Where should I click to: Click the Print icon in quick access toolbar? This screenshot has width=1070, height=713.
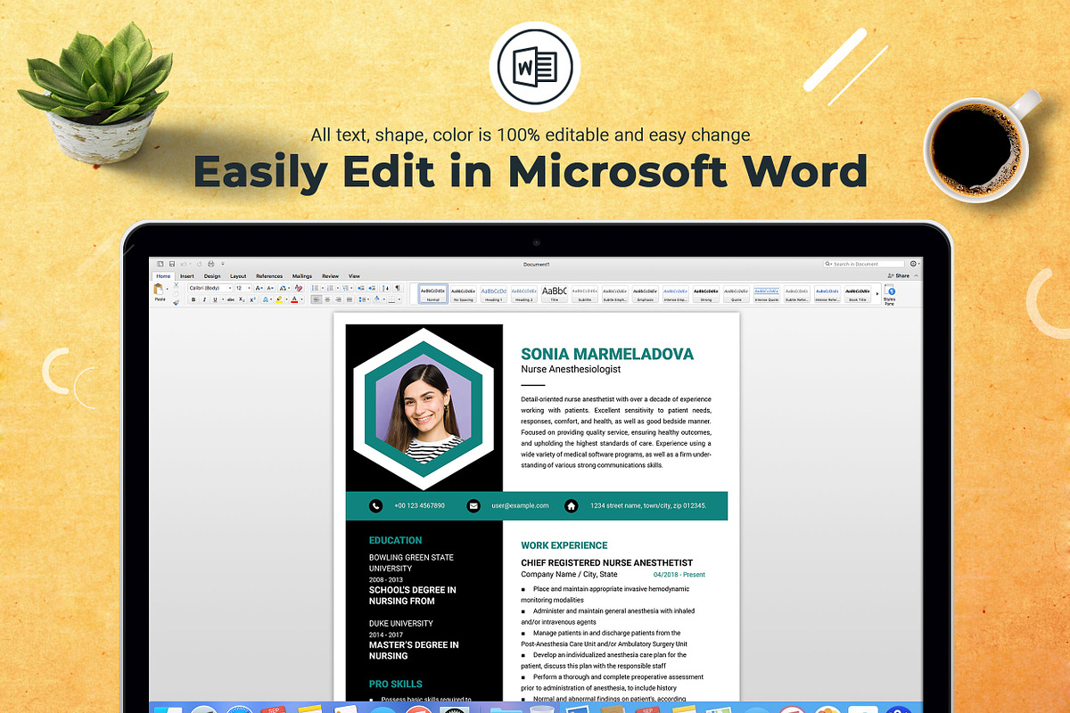pyautogui.click(x=210, y=264)
